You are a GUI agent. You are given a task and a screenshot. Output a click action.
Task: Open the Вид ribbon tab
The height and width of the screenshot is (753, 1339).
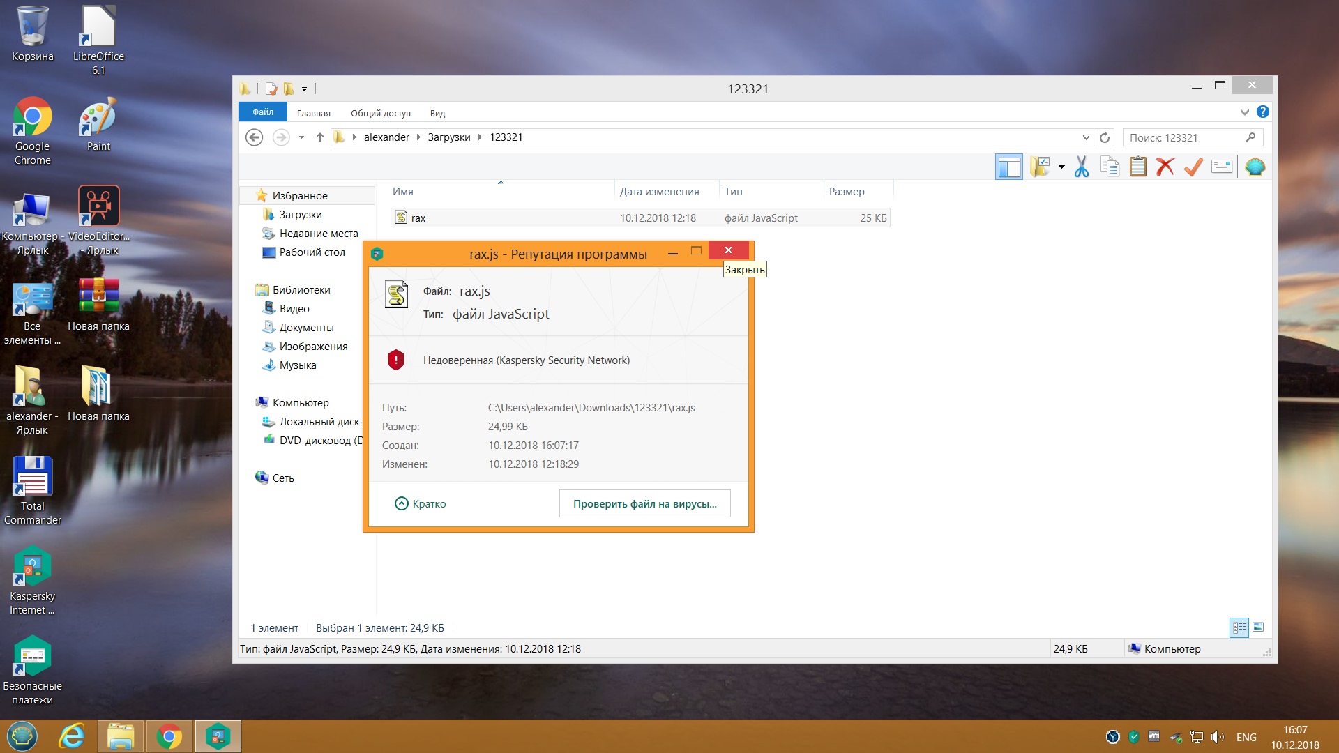(437, 113)
